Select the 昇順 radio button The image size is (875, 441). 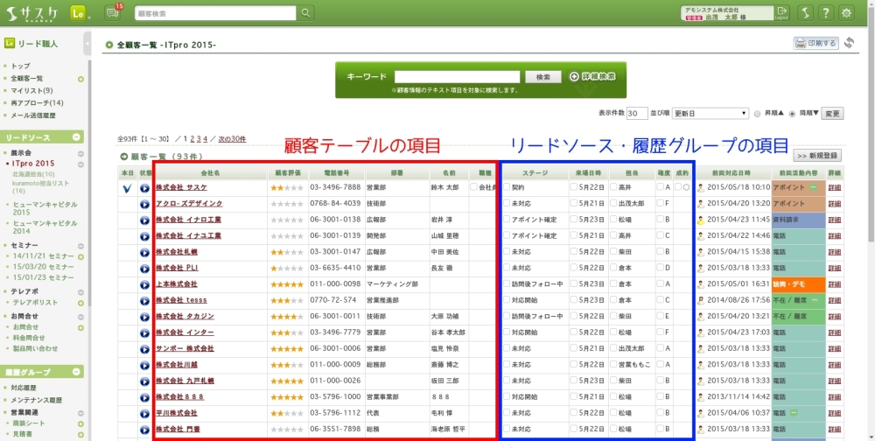coord(757,114)
